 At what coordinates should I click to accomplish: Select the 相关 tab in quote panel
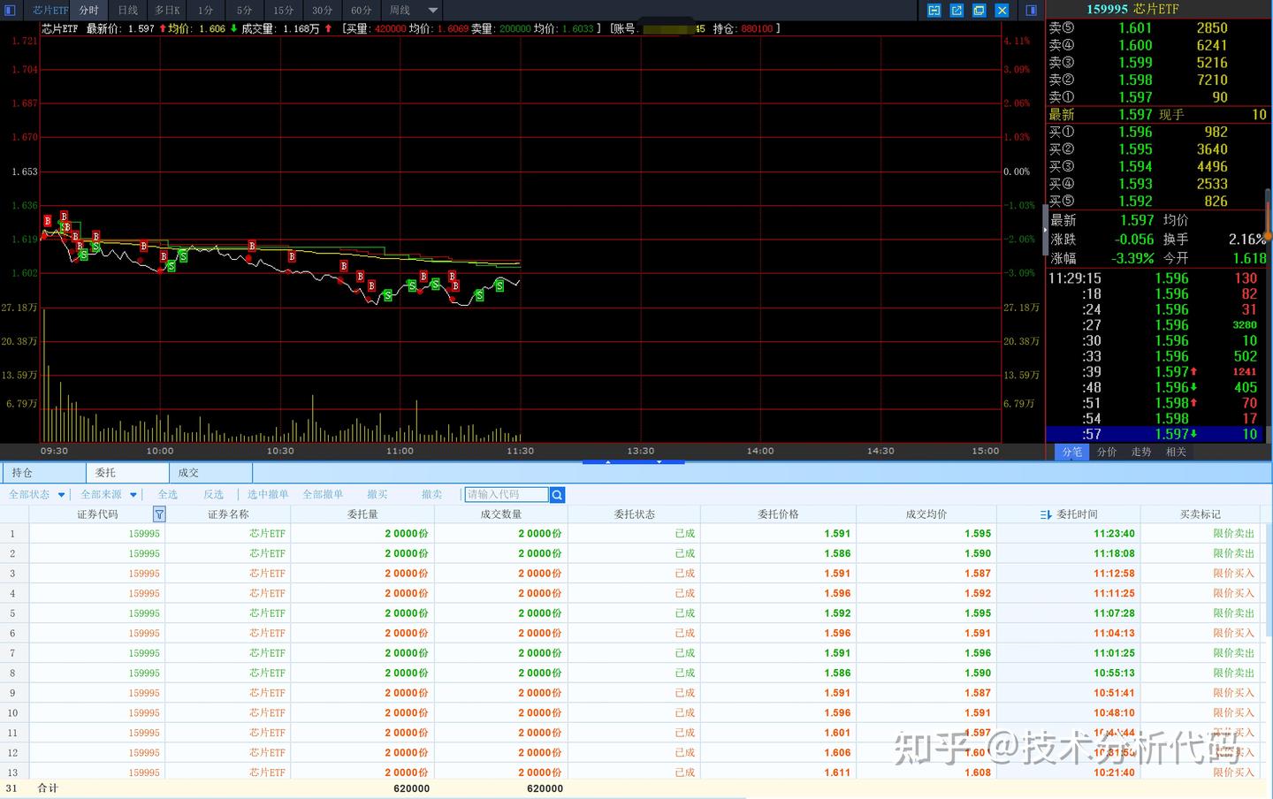(x=1176, y=452)
